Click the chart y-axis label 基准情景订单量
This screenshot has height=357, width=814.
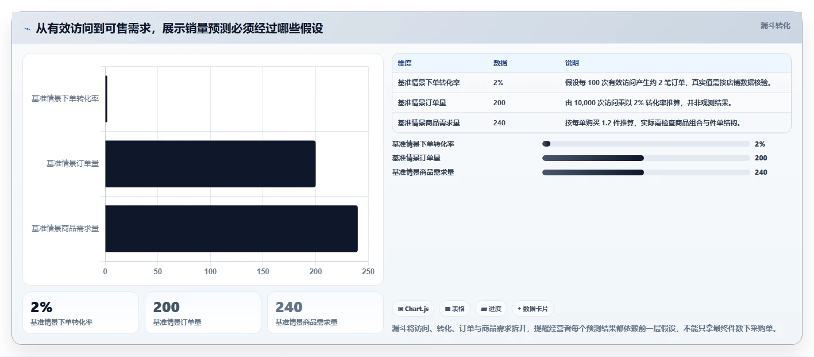[72, 164]
